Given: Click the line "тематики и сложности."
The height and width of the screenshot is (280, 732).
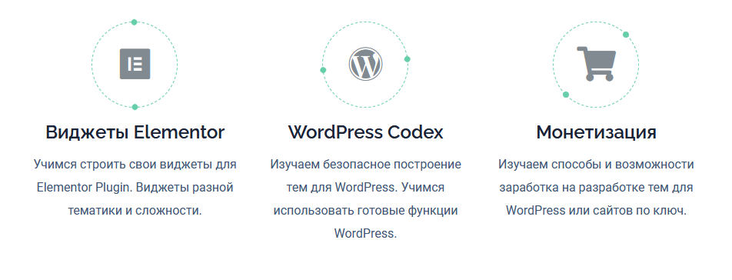Looking at the screenshot, I should [x=135, y=211].
